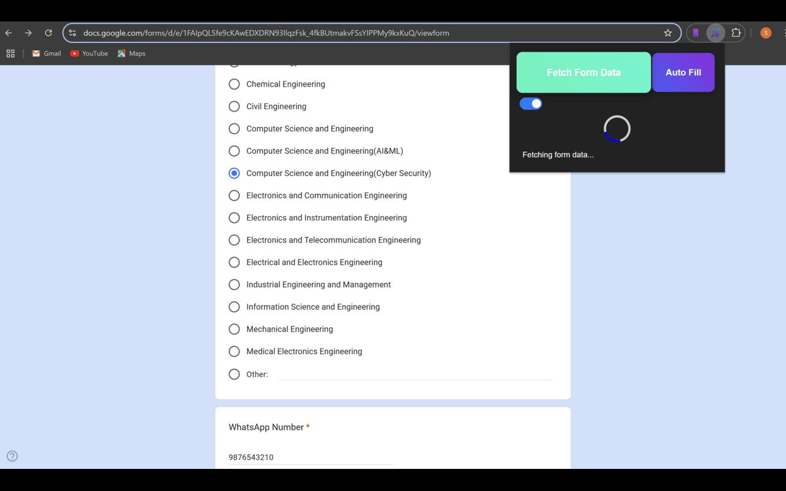The width and height of the screenshot is (786, 491).
Task: Open the YouTube bookmark shortcut
Action: tap(88, 53)
